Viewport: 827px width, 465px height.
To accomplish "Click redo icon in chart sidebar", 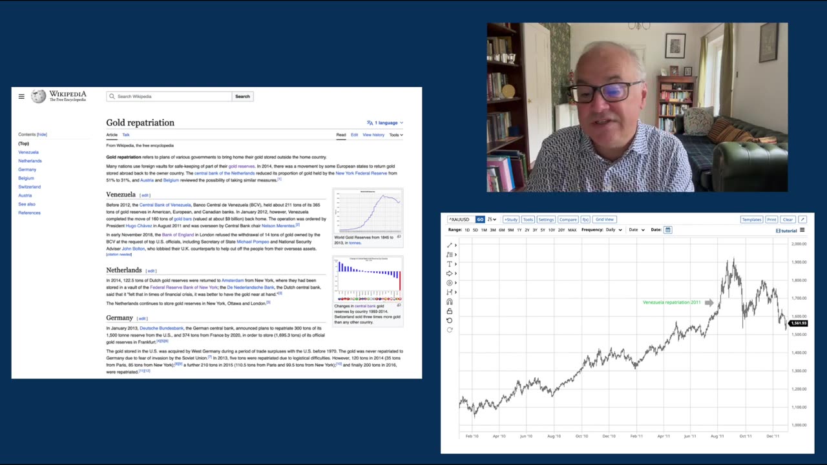I will point(450,329).
